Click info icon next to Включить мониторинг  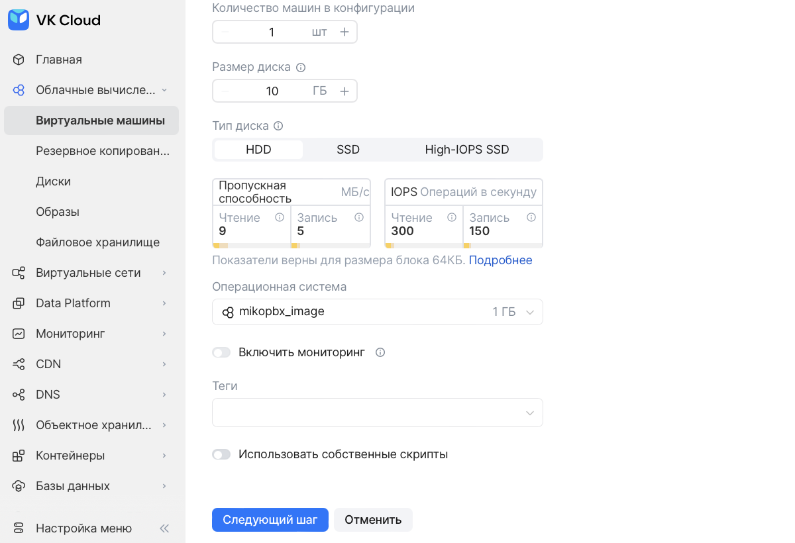click(x=380, y=352)
